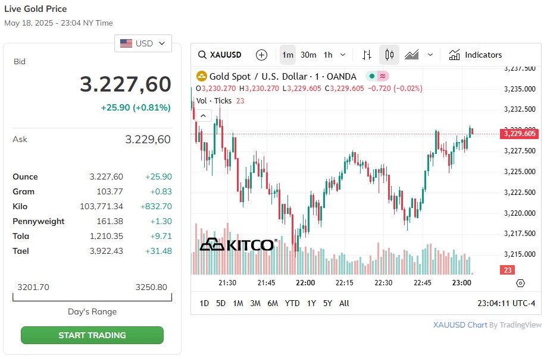Click the START TRADING button
This screenshot has width=547, height=359.
[x=92, y=335]
